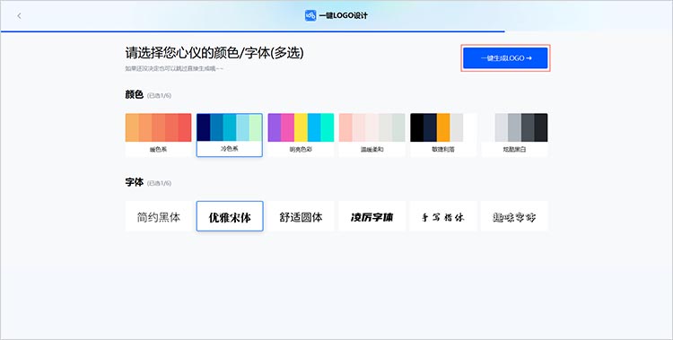Click the 一键LOGO设计 app logo icon

tap(310, 15)
